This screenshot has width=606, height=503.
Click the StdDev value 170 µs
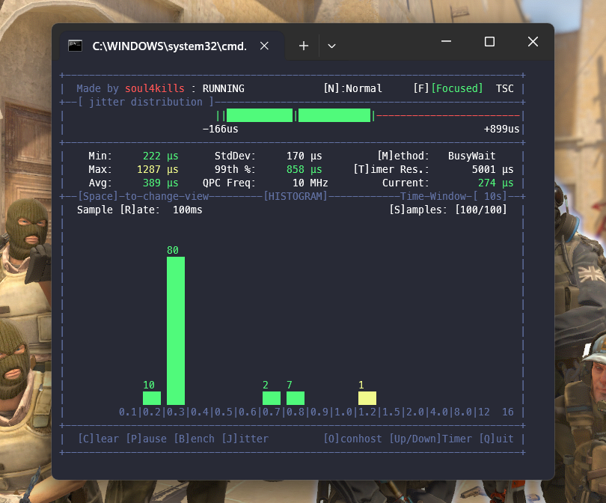tap(304, 156)
